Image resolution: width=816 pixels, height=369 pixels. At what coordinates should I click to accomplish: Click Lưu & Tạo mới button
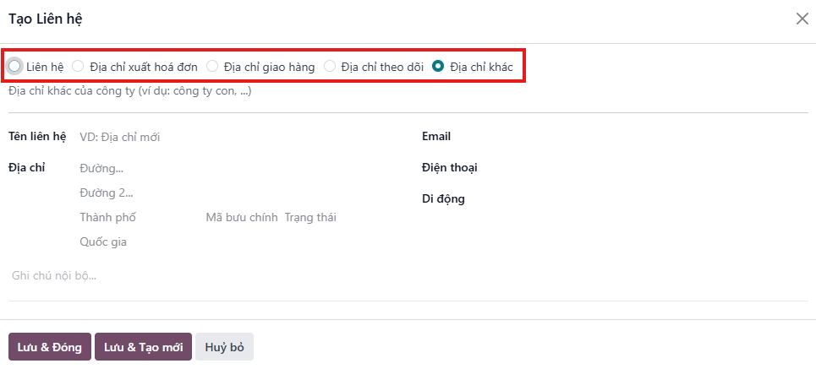tap(143, 347)
